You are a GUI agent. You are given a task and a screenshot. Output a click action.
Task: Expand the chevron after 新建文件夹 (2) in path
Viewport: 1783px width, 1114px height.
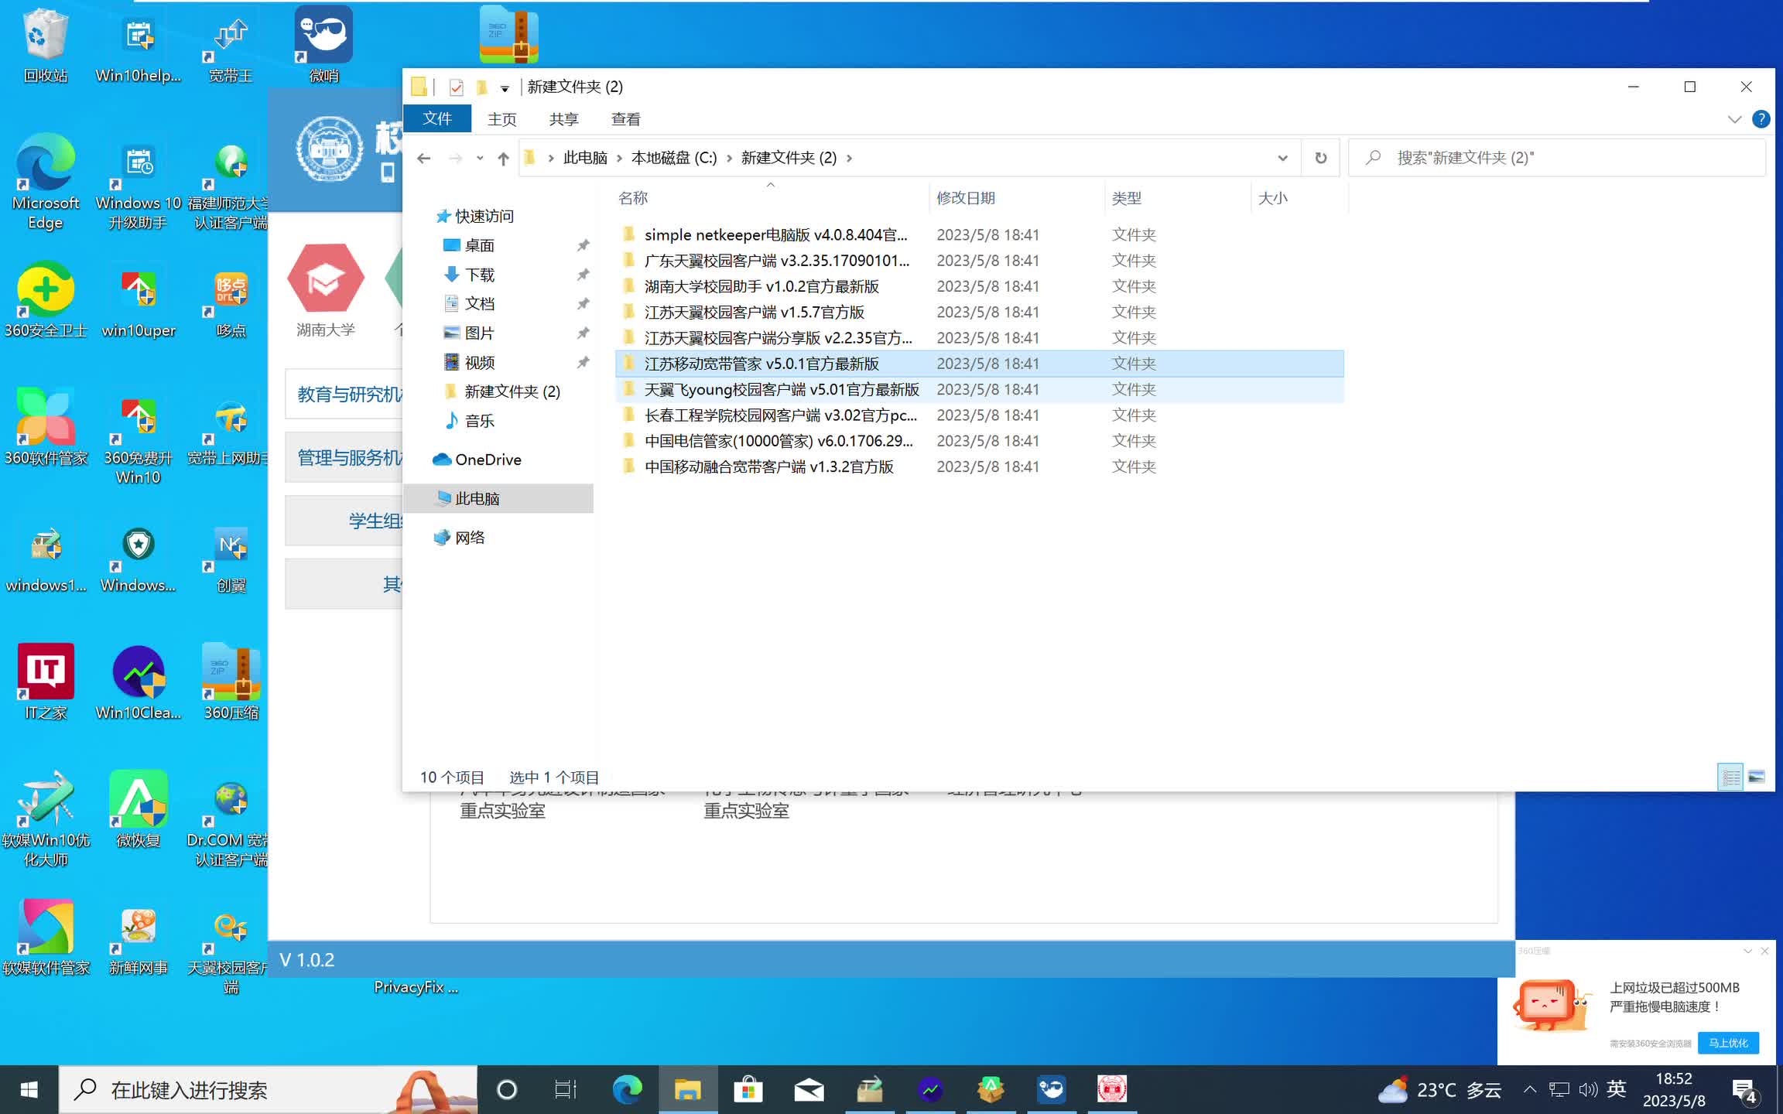click(x=849, y=159)
